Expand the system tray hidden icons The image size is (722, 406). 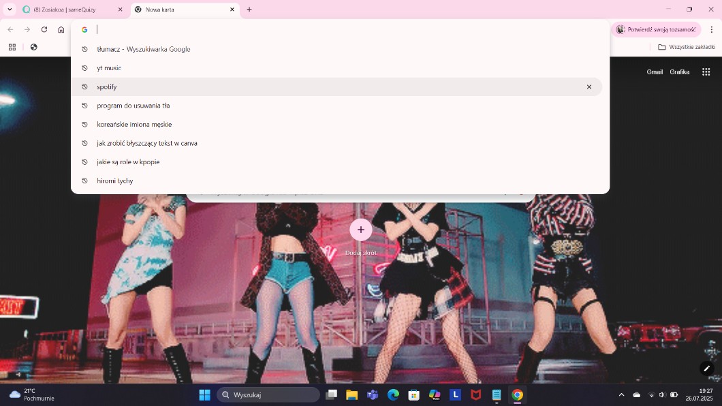[x=621, y=394]
